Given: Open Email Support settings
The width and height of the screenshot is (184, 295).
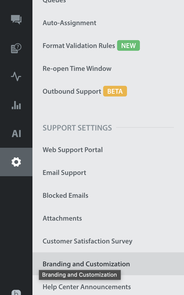Looking at the screenshot, I should click(x=64, y=173).
